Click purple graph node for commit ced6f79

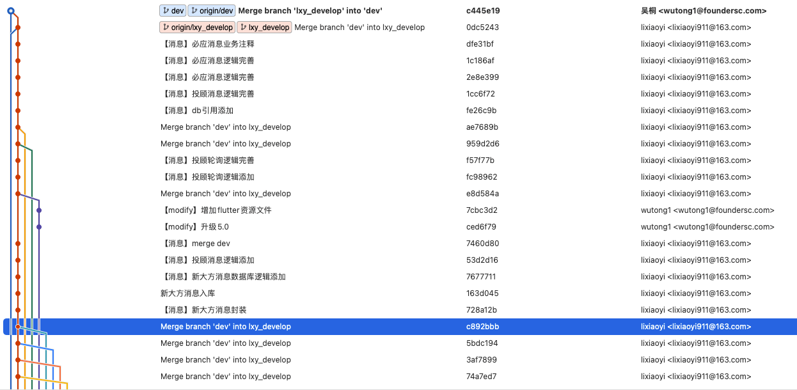click(39, 227)
